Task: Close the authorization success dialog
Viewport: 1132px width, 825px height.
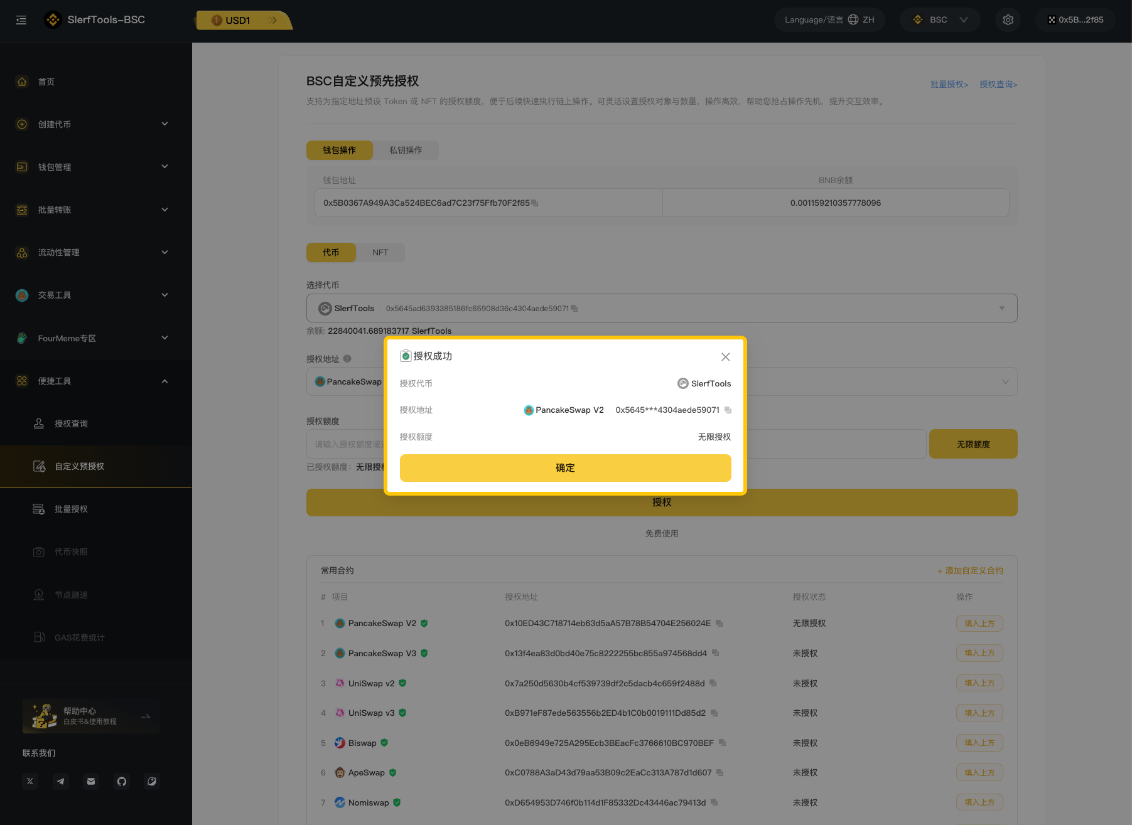Action: [x=725, y=357]
